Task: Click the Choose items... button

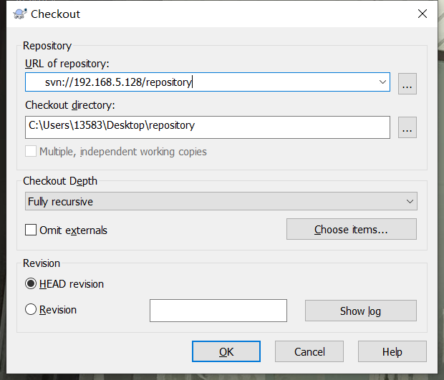Action: pyautogui.click(x=351, y=230)
